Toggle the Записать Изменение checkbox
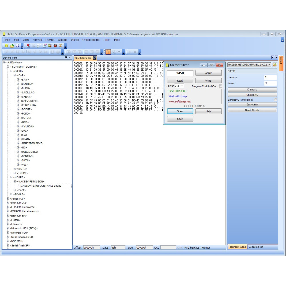This screenshot has width=286, height=286. (275, 100)
